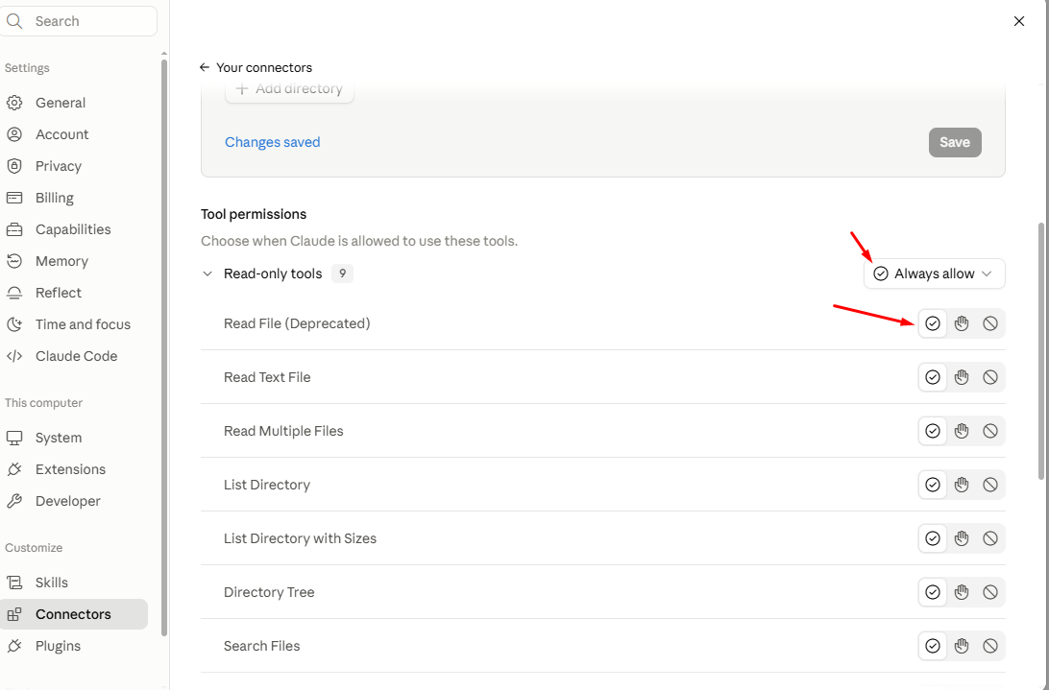Close the settings dialog with X
Viewport: 1049px width, 690px height.
[x=1019, y=21]
